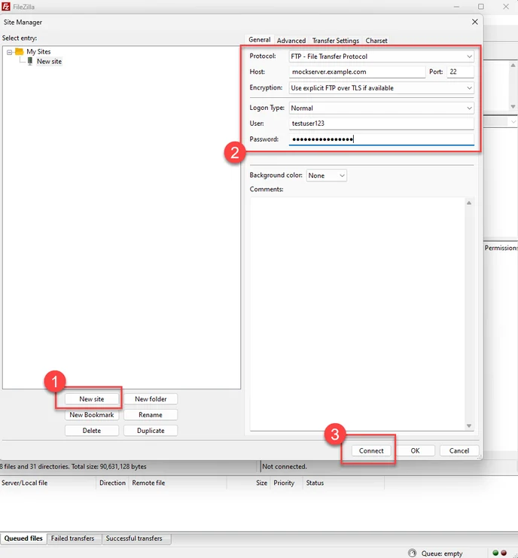Viewport: 518px width, 558px height.
Task: Click inside the Comments text area
Action: 357,314
